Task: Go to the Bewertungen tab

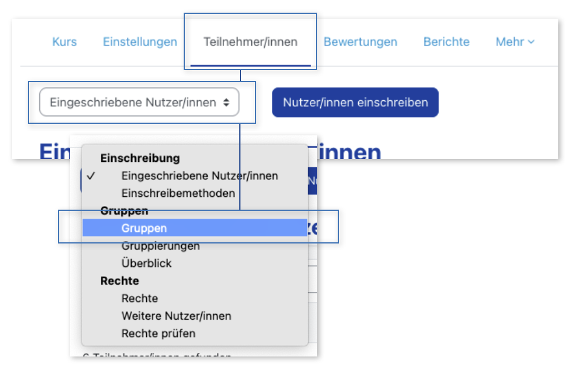Action: [360, 42]
